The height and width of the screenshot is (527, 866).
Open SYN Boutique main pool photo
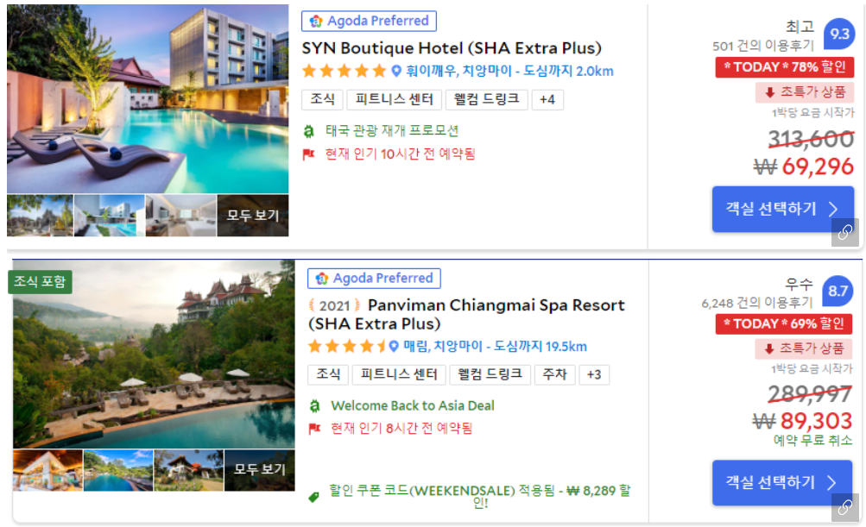click(x=148, y=99)
